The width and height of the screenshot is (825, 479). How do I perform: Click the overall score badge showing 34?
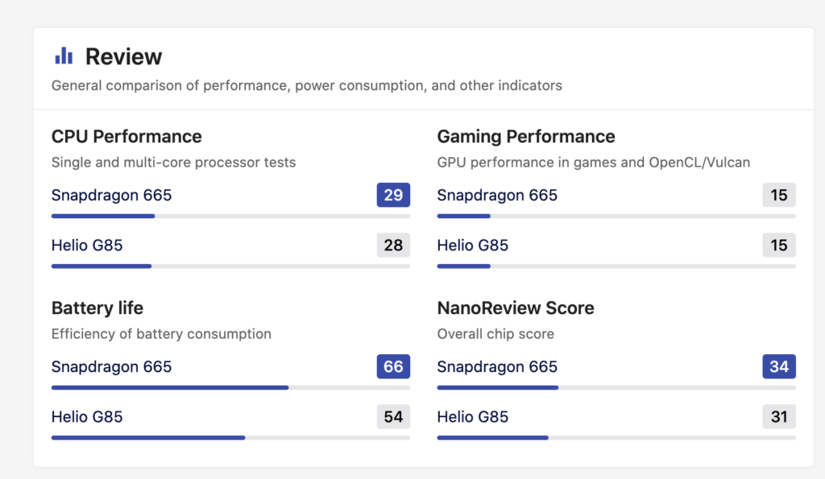pyautogui.click(x=779, y=366)
